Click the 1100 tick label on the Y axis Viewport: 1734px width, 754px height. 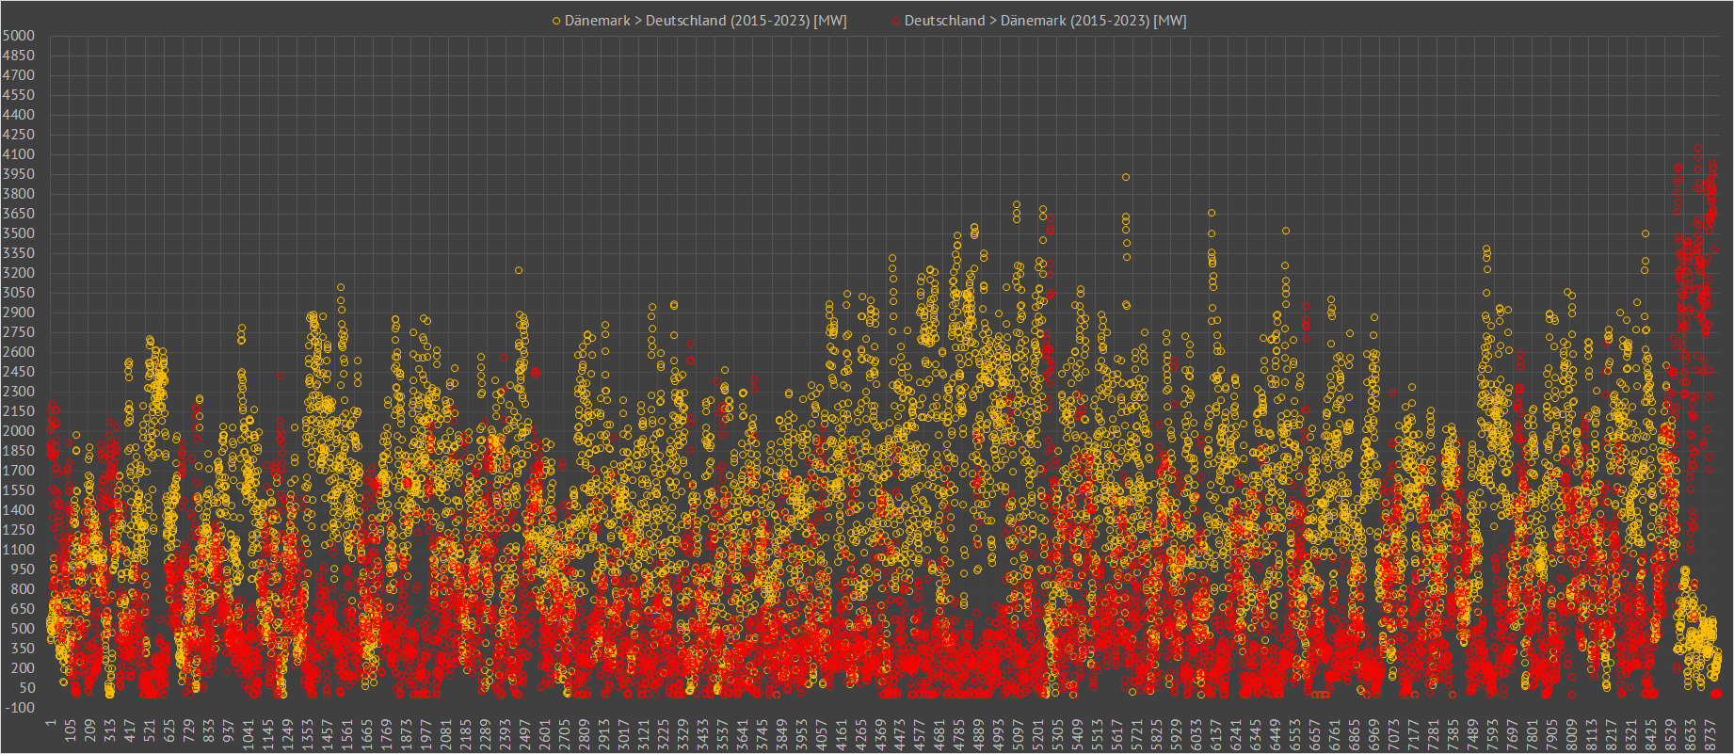(19, 550)
